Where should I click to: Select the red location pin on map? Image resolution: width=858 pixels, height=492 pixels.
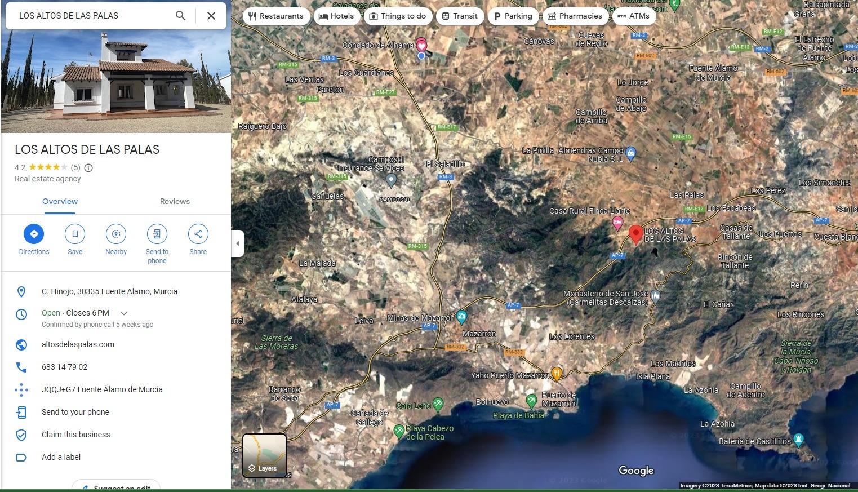pyautogui.click(x=635, y=234)
